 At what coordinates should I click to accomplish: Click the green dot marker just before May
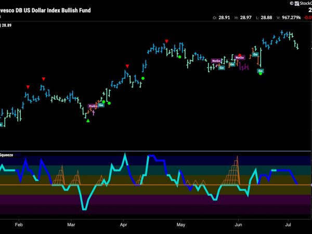(180, 57)
